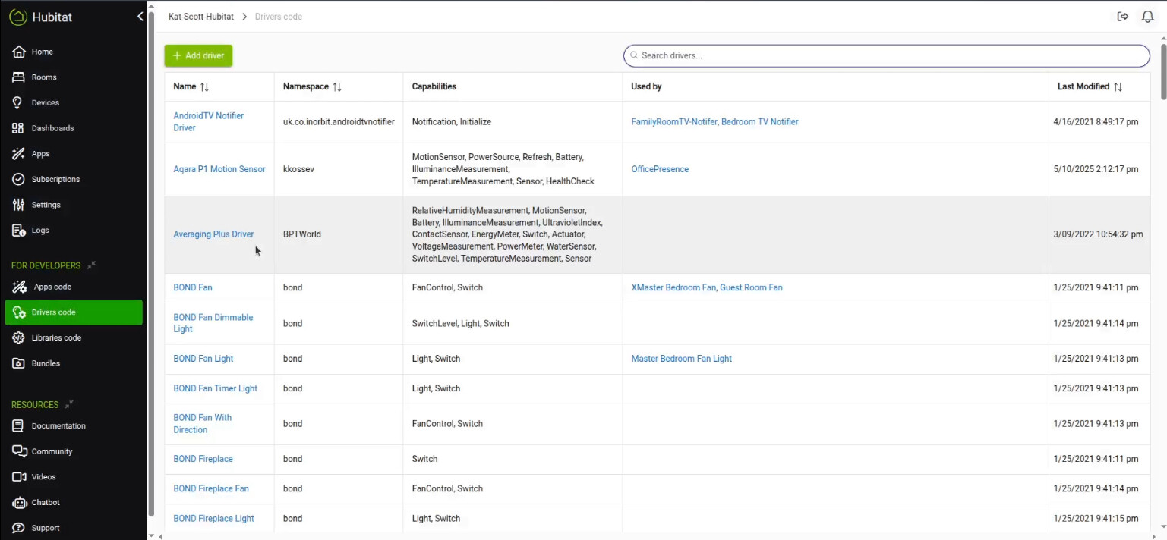The image size is (1167, 540).
Task: Sort drivers by Name column arrows
Action: coord(204,87)
